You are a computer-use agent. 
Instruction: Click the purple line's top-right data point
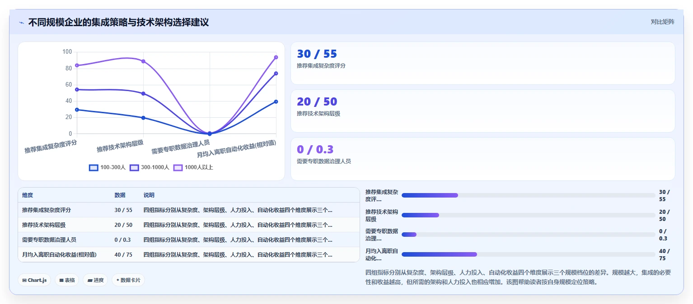tap(276, 57)
